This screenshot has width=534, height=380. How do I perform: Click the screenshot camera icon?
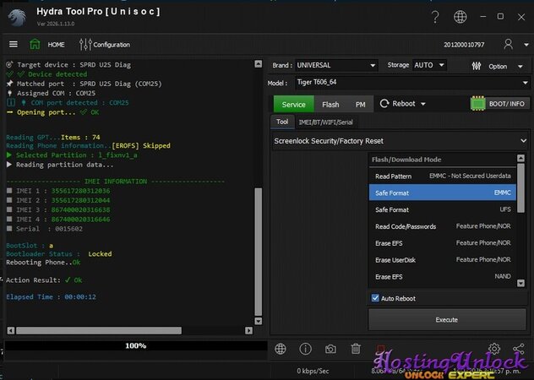pyautogui.click(x=330, y=349)
